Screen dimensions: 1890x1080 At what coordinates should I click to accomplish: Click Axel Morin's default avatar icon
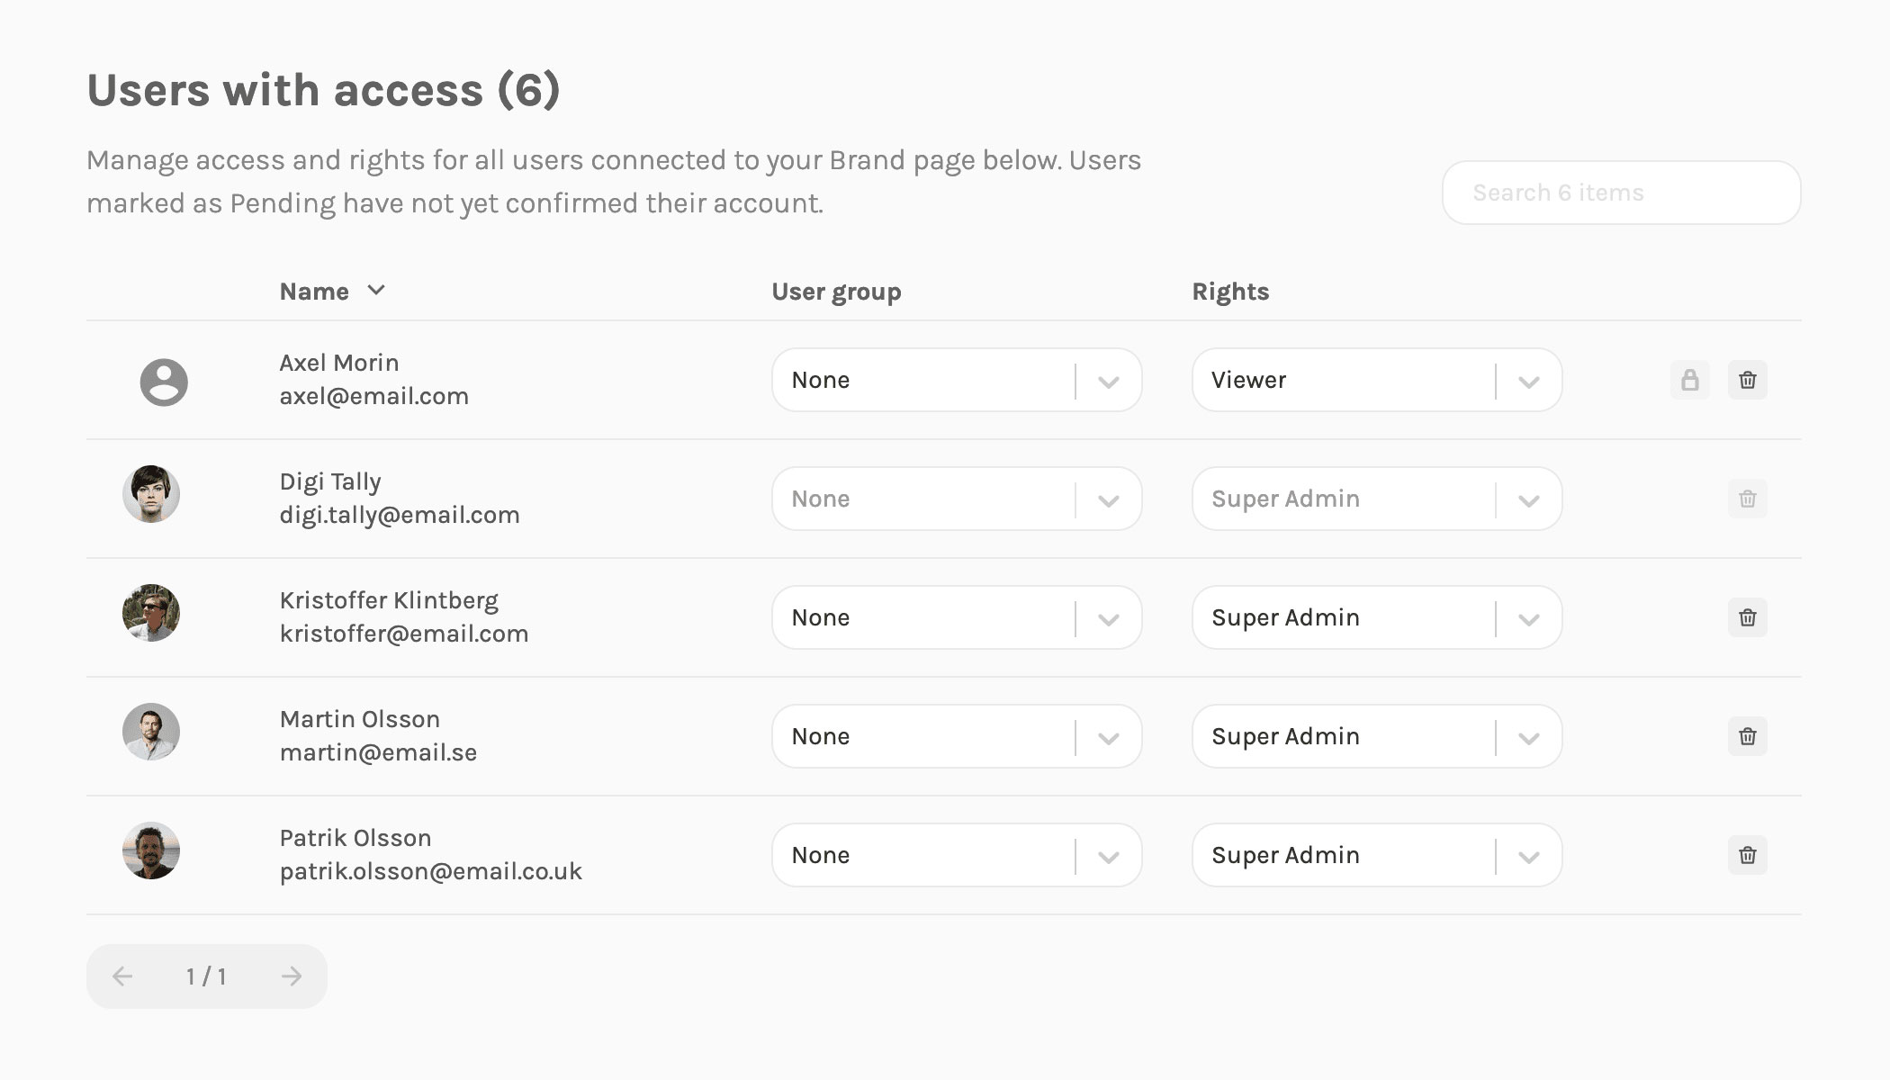[x=164, y=382]
